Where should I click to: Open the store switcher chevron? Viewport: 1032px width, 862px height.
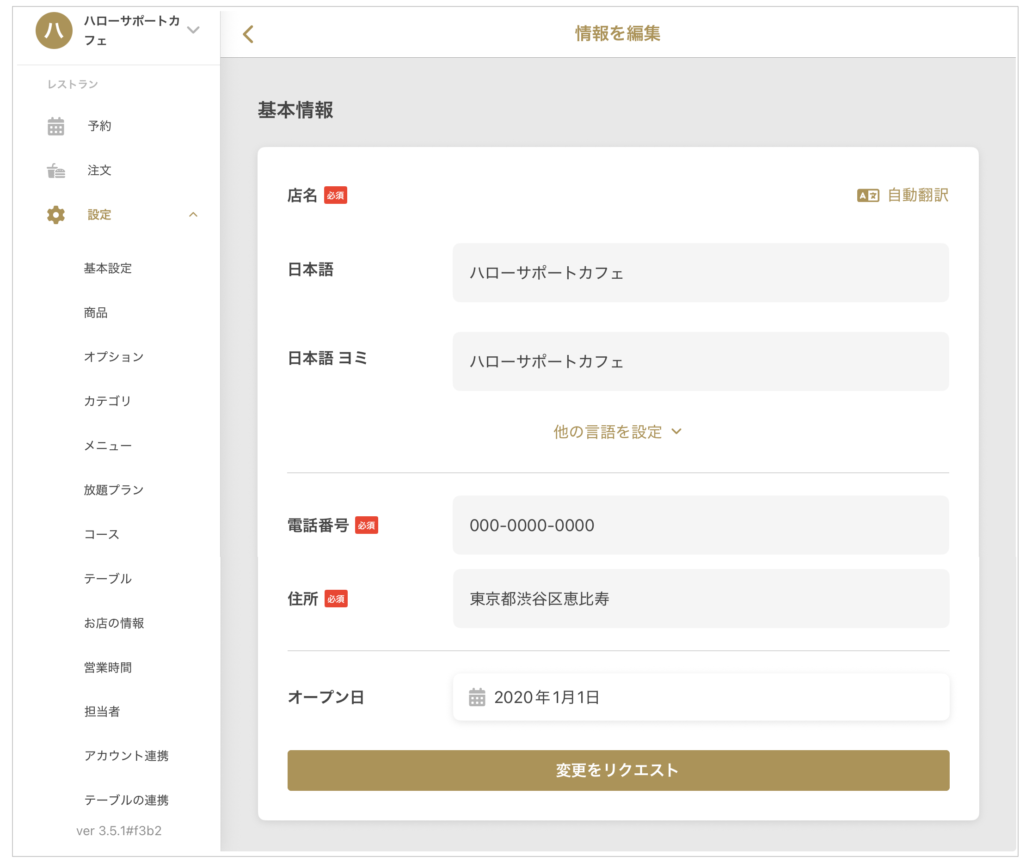(x=194, y=30)
